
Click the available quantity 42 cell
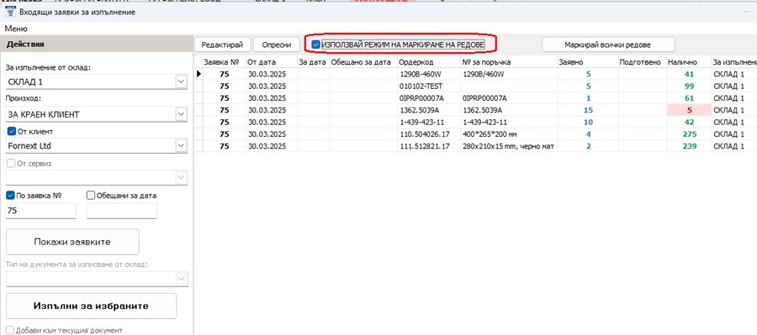688,122
